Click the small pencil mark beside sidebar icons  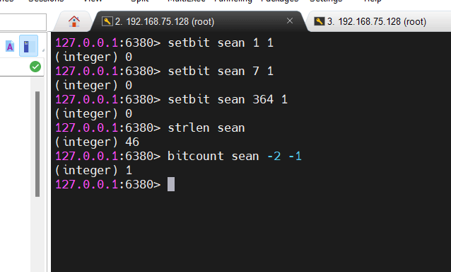point(43,50)
